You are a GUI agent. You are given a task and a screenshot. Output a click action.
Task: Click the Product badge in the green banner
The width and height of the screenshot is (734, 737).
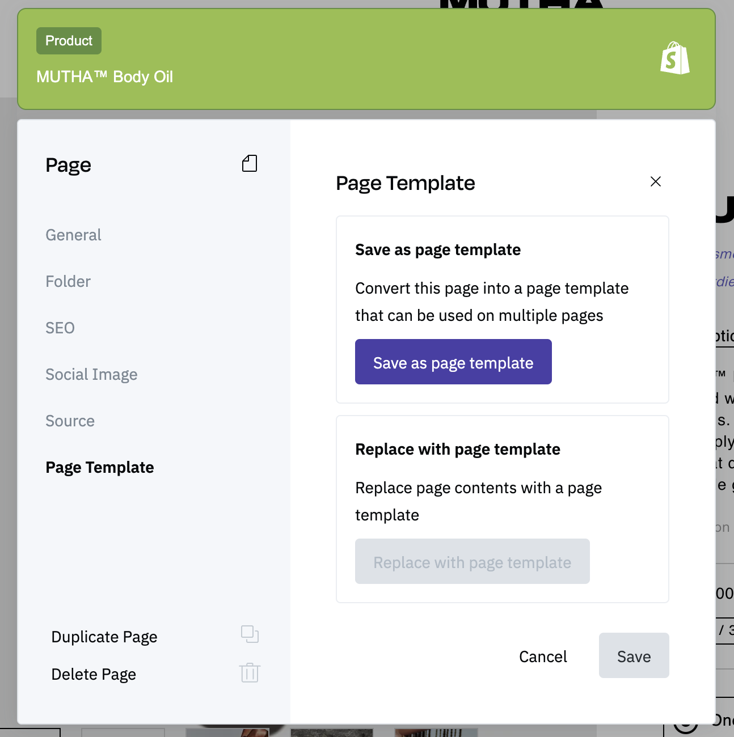[x=69, y=41]
